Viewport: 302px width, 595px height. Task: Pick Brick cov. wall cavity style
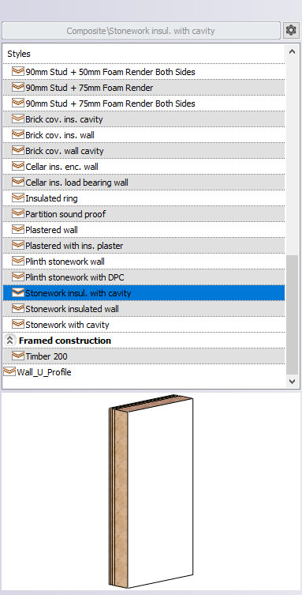point(144,151)
